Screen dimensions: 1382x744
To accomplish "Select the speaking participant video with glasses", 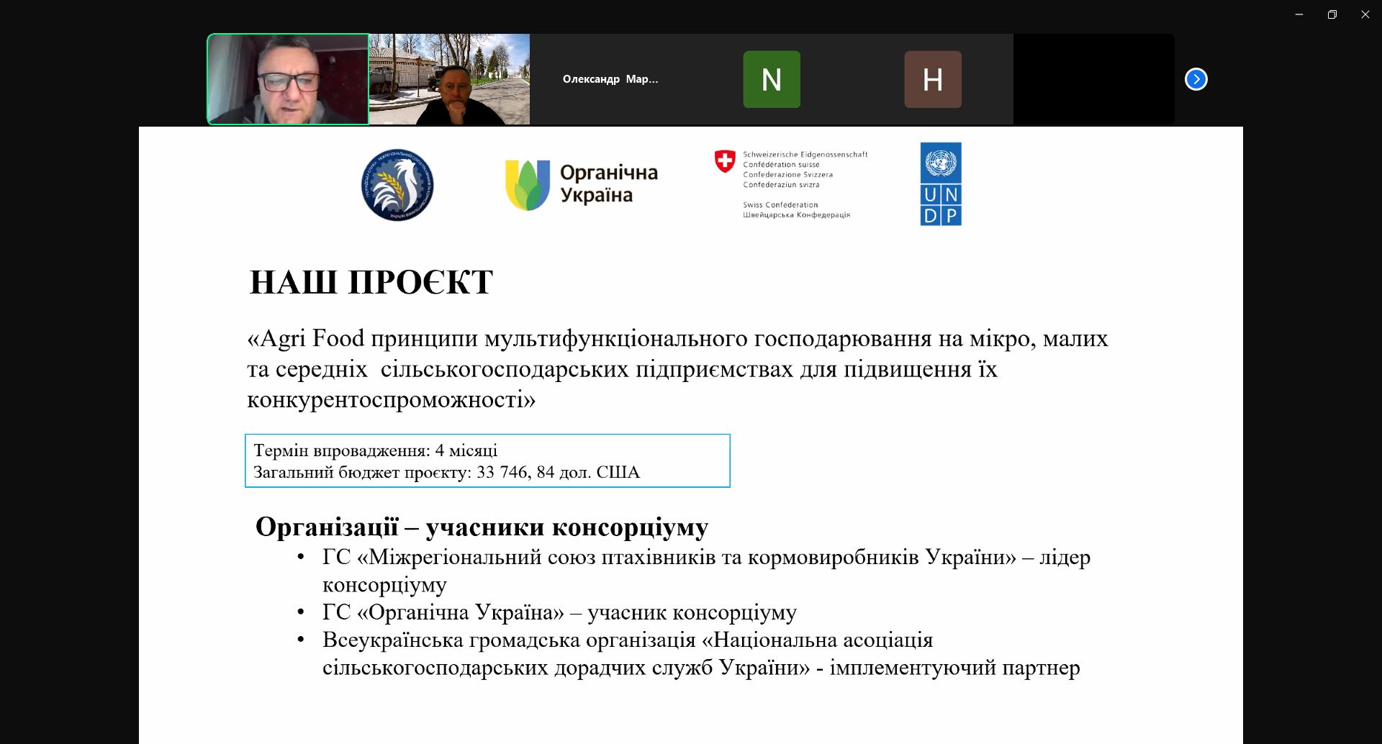I will pos(288,79).
